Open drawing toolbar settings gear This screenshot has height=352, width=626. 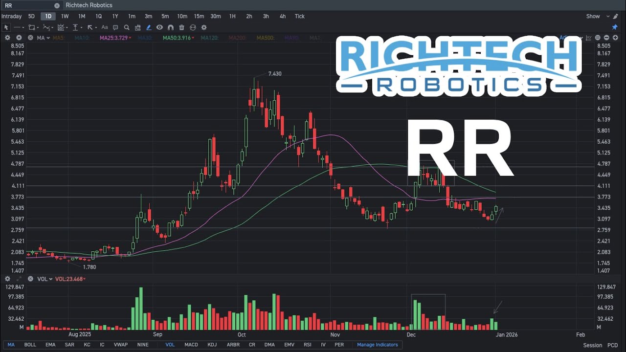click(x=204, y=27)
